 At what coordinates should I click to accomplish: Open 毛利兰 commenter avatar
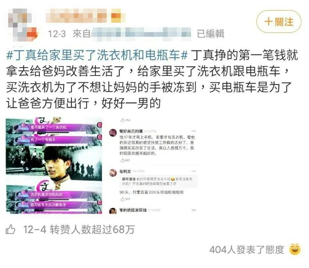pyautogui.click(x=113, y=173)
